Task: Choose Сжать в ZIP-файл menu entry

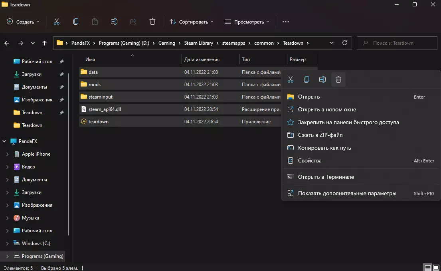Action: click(320, 135)
